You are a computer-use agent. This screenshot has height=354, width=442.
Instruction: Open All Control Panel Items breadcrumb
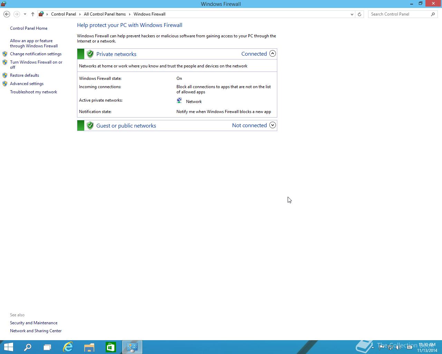pos(105,14)
